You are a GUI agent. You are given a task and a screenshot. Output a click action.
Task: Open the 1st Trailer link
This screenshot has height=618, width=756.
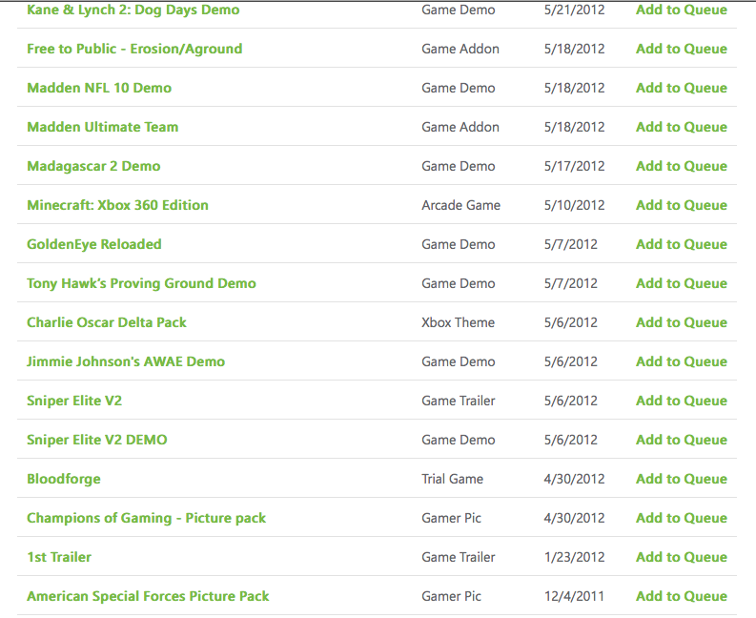[x=59, y=557]
